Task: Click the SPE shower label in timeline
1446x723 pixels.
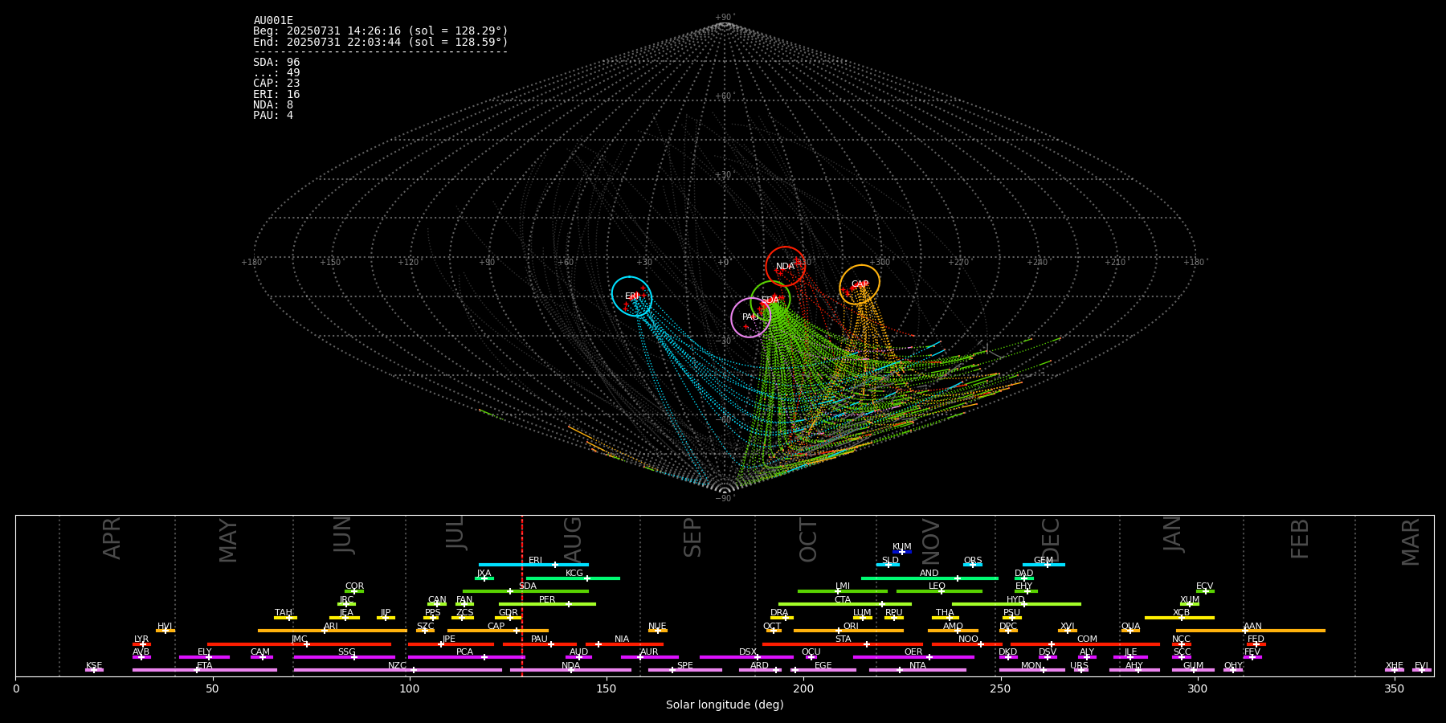Action: click(x=684, y=666)
